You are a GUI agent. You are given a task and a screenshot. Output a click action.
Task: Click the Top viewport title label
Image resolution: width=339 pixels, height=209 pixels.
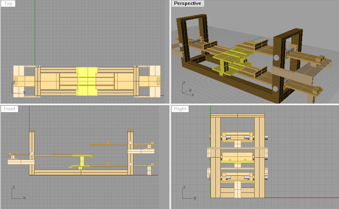click(x=8, y=4)
